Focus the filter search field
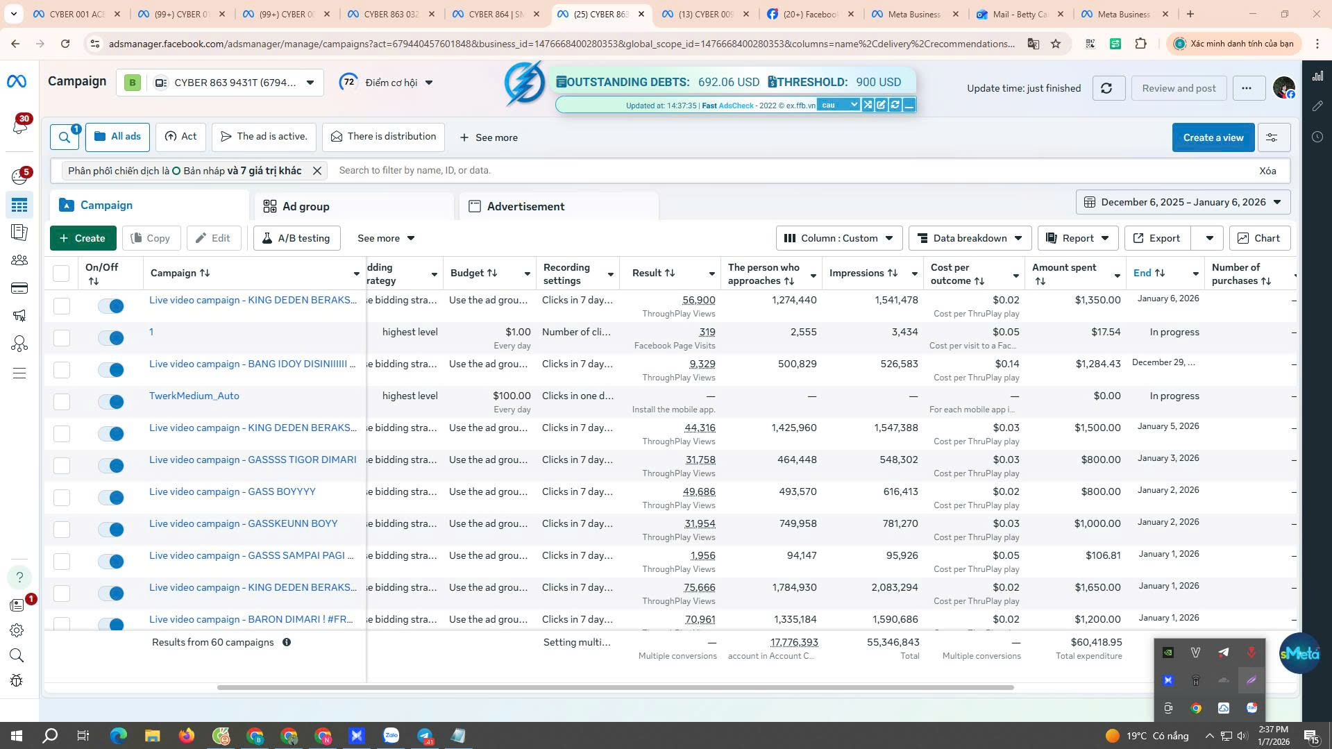1332x749 pixels. 791,171
